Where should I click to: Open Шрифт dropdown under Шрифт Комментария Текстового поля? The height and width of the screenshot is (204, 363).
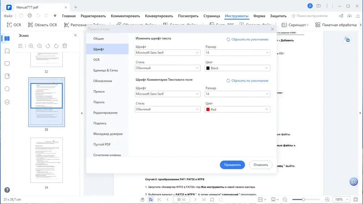click(168, 94)
